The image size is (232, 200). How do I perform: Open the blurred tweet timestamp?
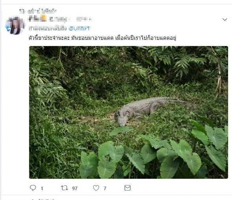[x=84, y=19]
